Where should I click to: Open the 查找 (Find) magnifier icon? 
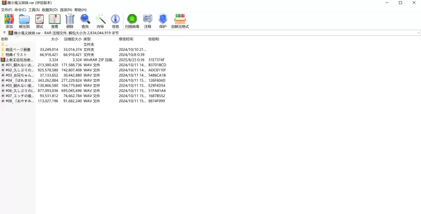coord(85,21)
